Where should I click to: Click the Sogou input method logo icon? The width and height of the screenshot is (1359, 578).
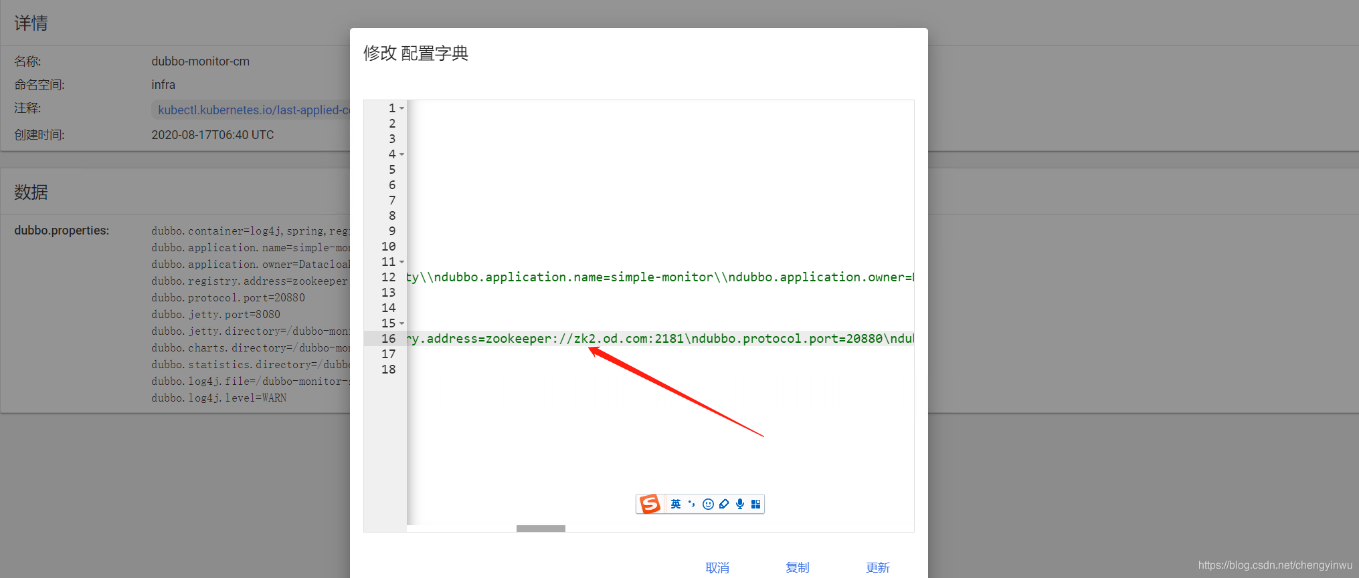click(650, 504)
